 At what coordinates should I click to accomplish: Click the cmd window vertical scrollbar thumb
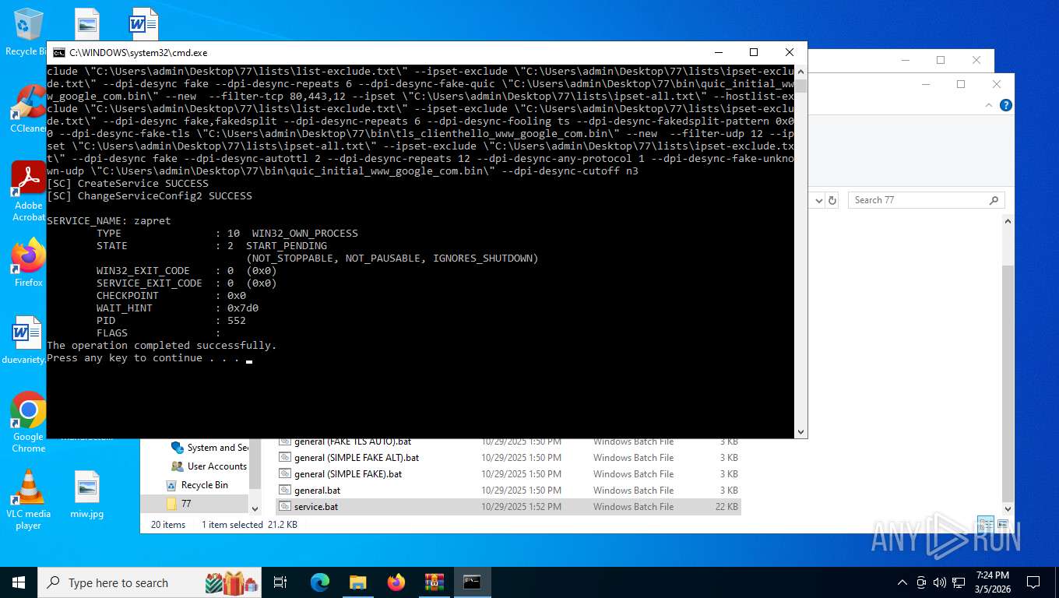[800, 85]
